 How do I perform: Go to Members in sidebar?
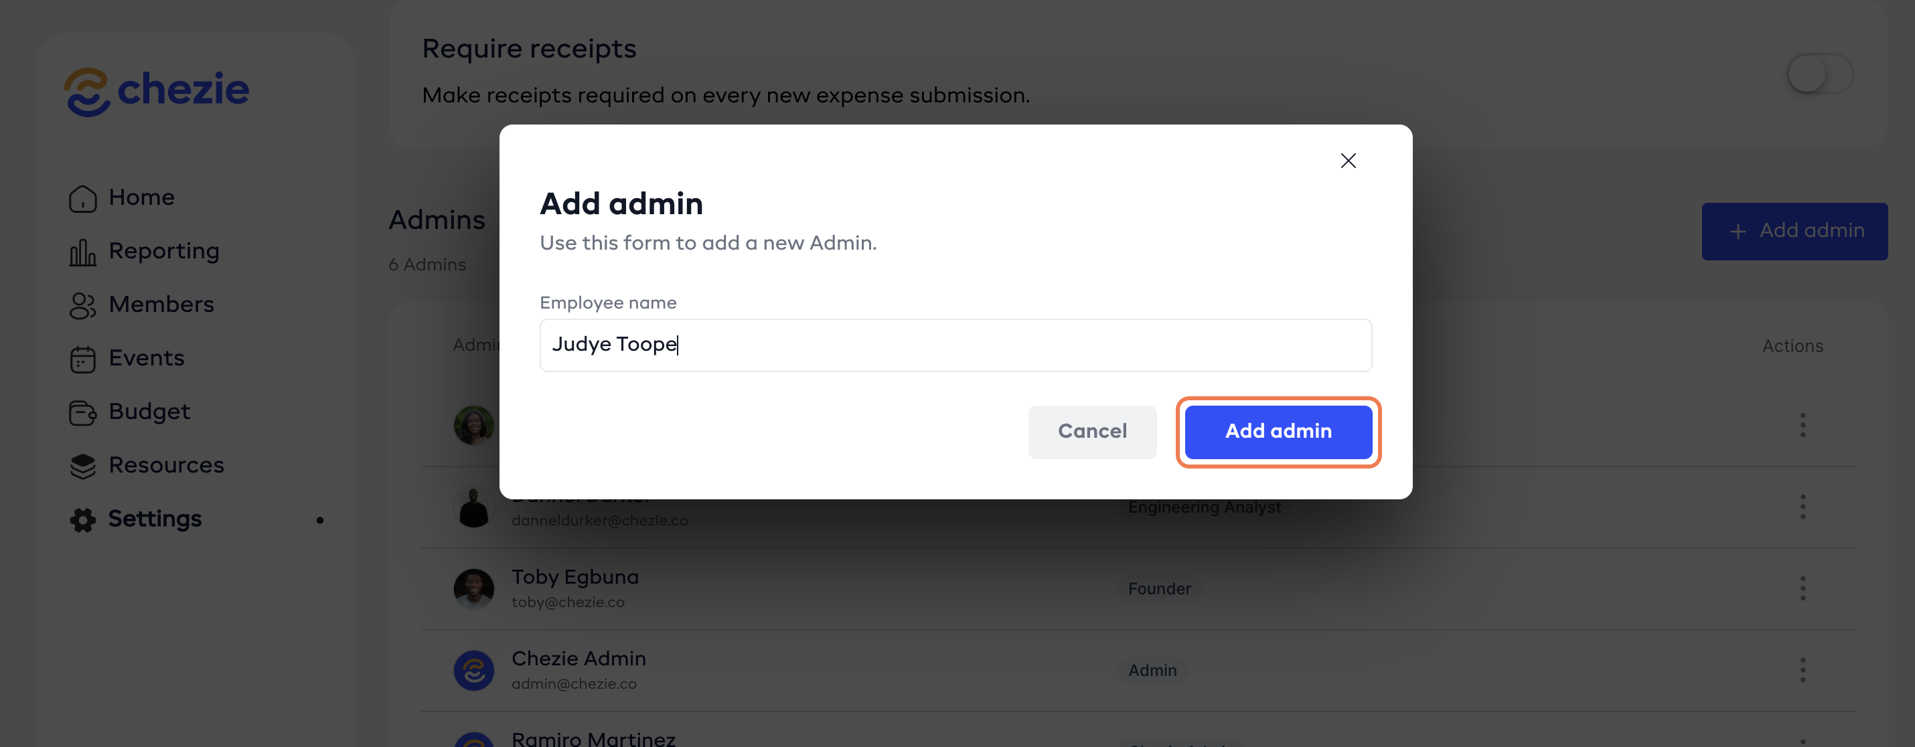[161, 305]
